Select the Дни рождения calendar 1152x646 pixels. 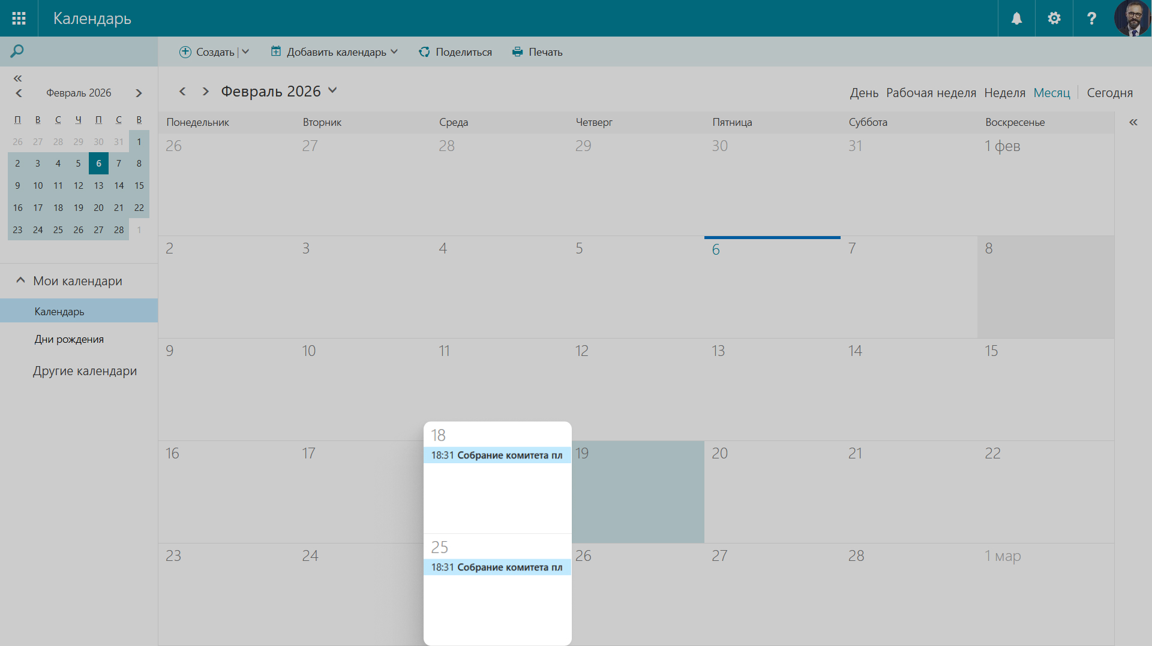(69, 339)
